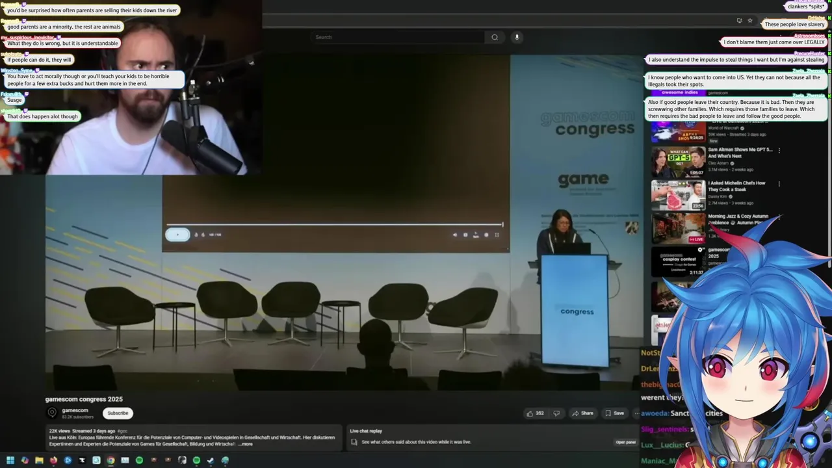Open the first Spotify taskbar icon
This screenshot has width=832, height=468.
coord(139,460)
